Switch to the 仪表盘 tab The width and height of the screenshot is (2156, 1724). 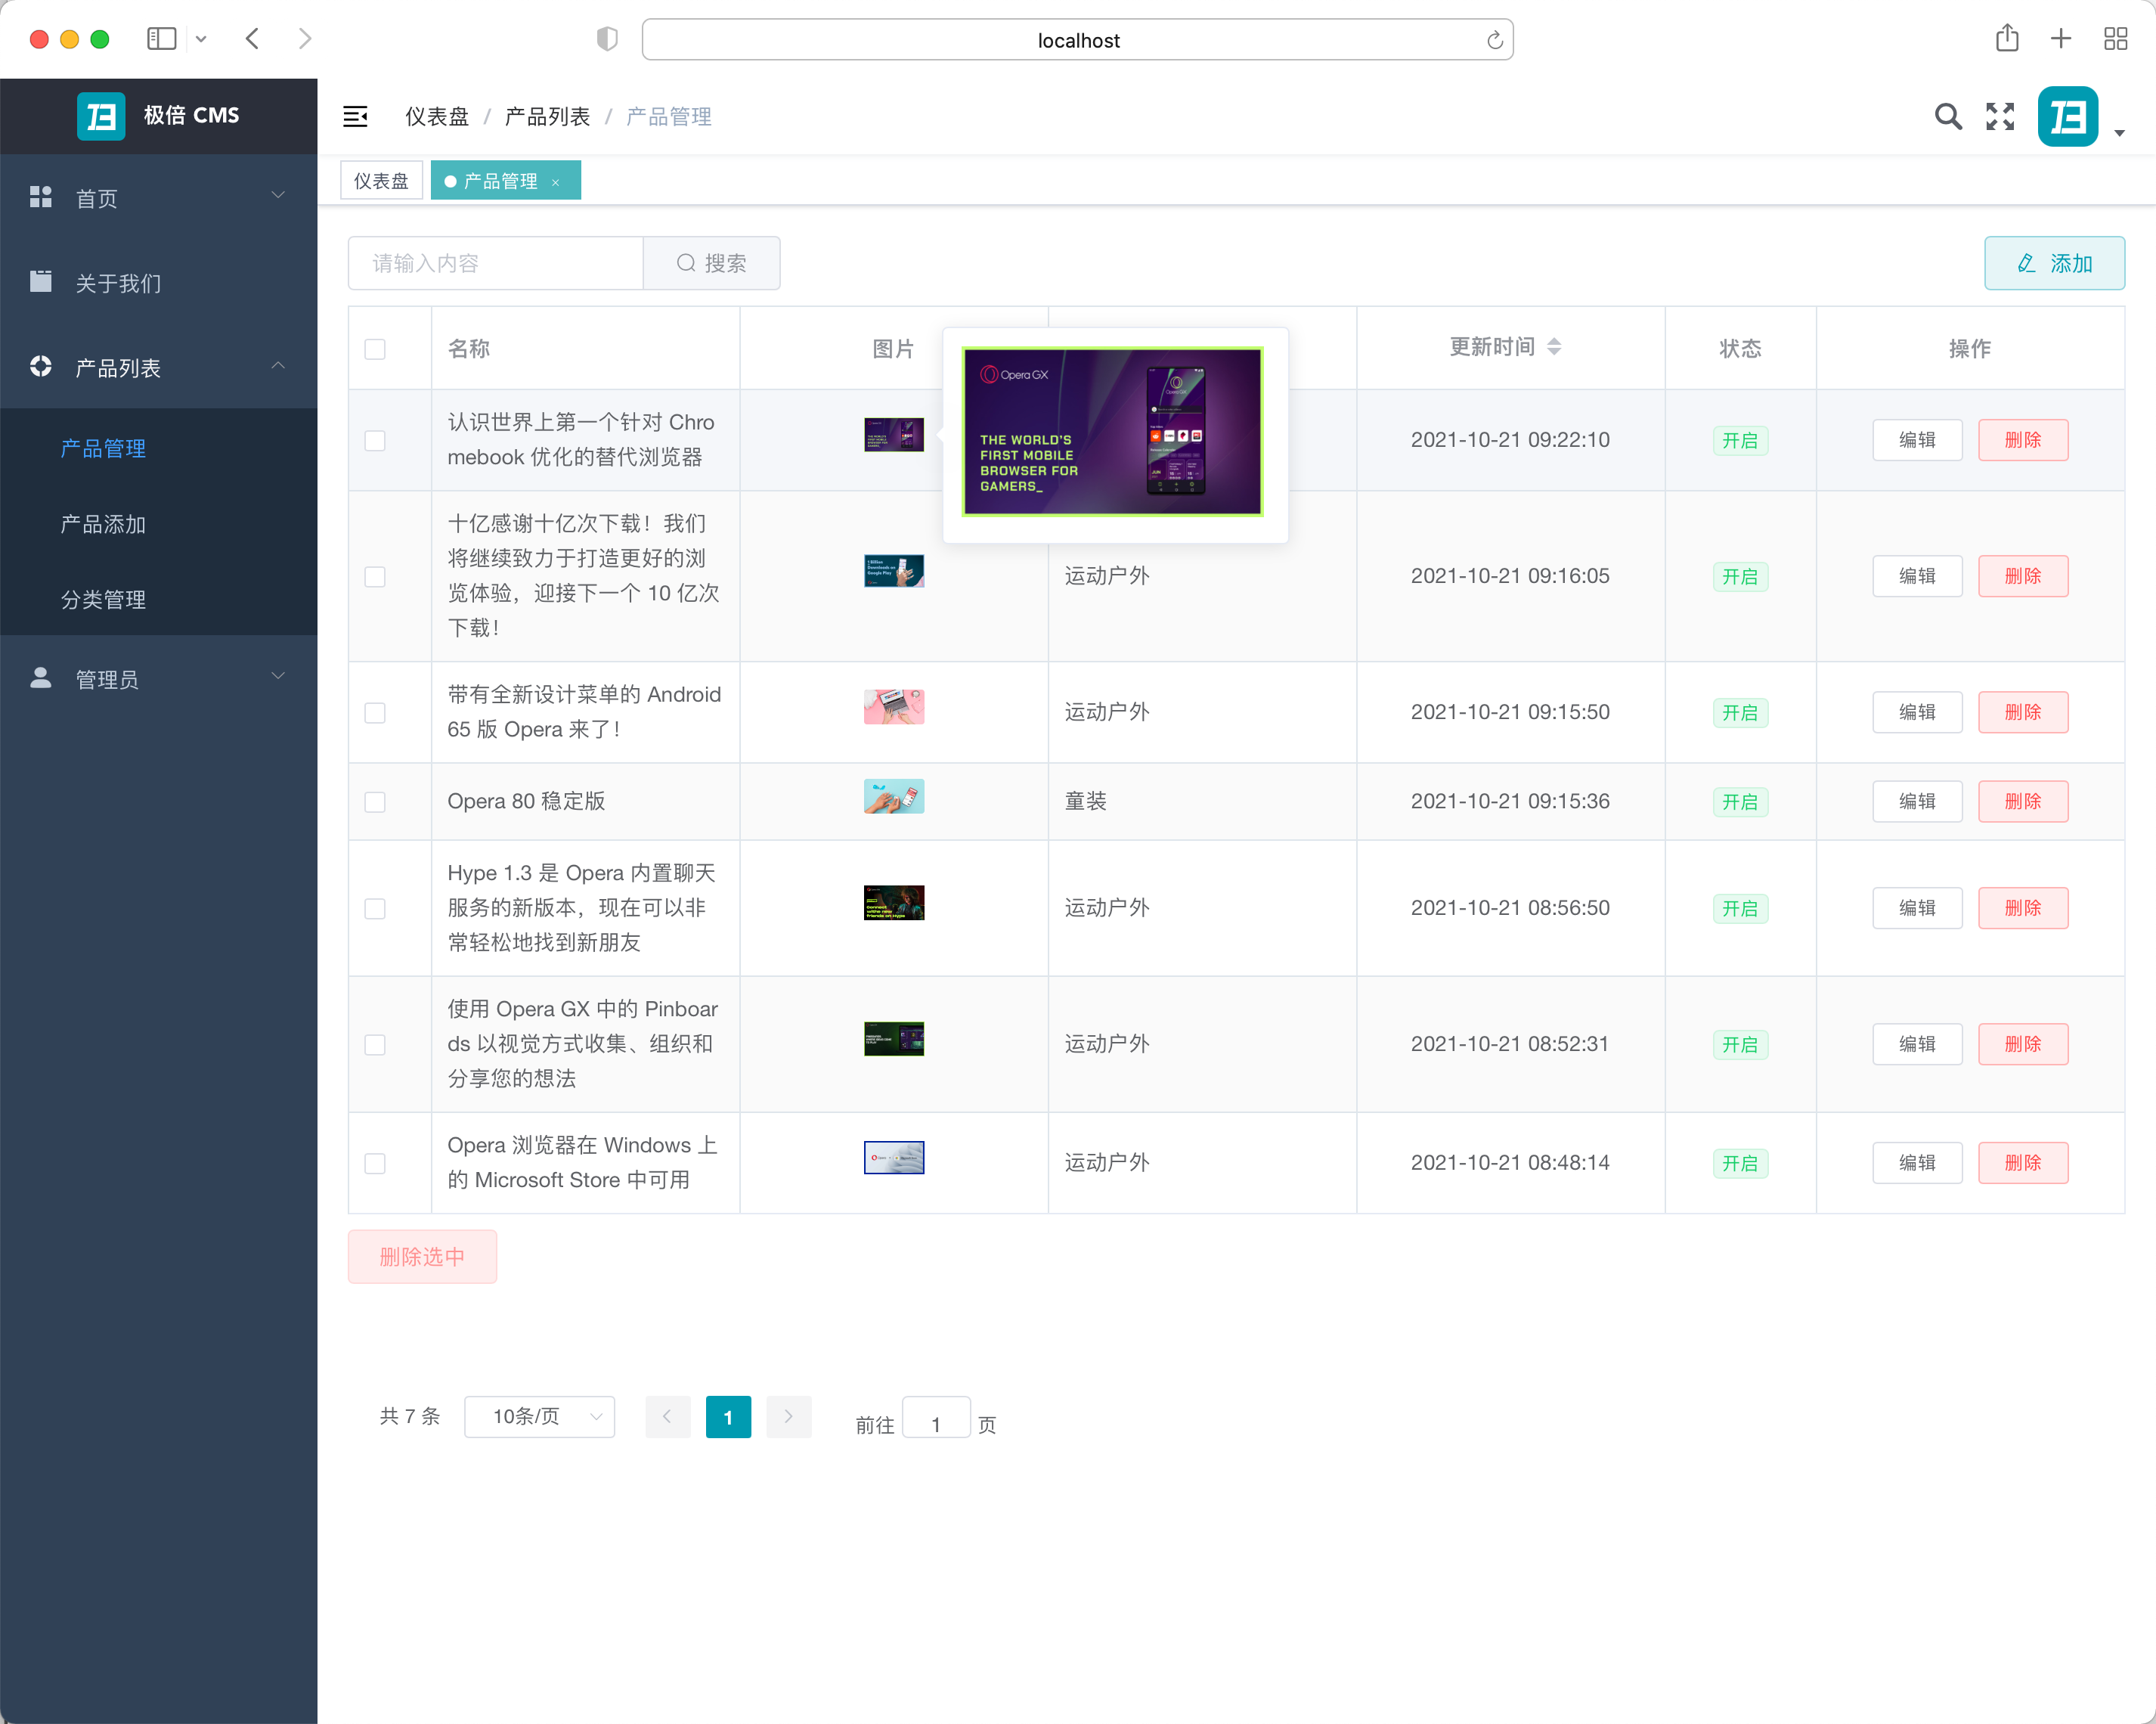[x=381, y=181]
